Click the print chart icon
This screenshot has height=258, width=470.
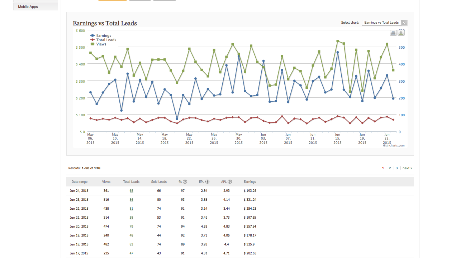pyautogui.click(x=393, y=33)
